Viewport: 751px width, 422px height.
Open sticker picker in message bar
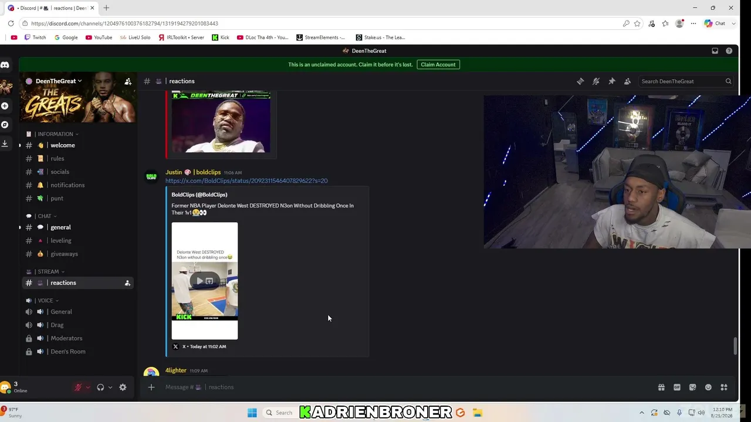[692, 387]
